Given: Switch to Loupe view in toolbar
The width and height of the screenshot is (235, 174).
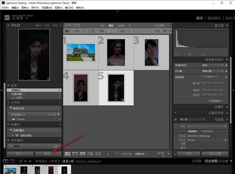Looking at the screenshot, I should [x=75, y=154].
